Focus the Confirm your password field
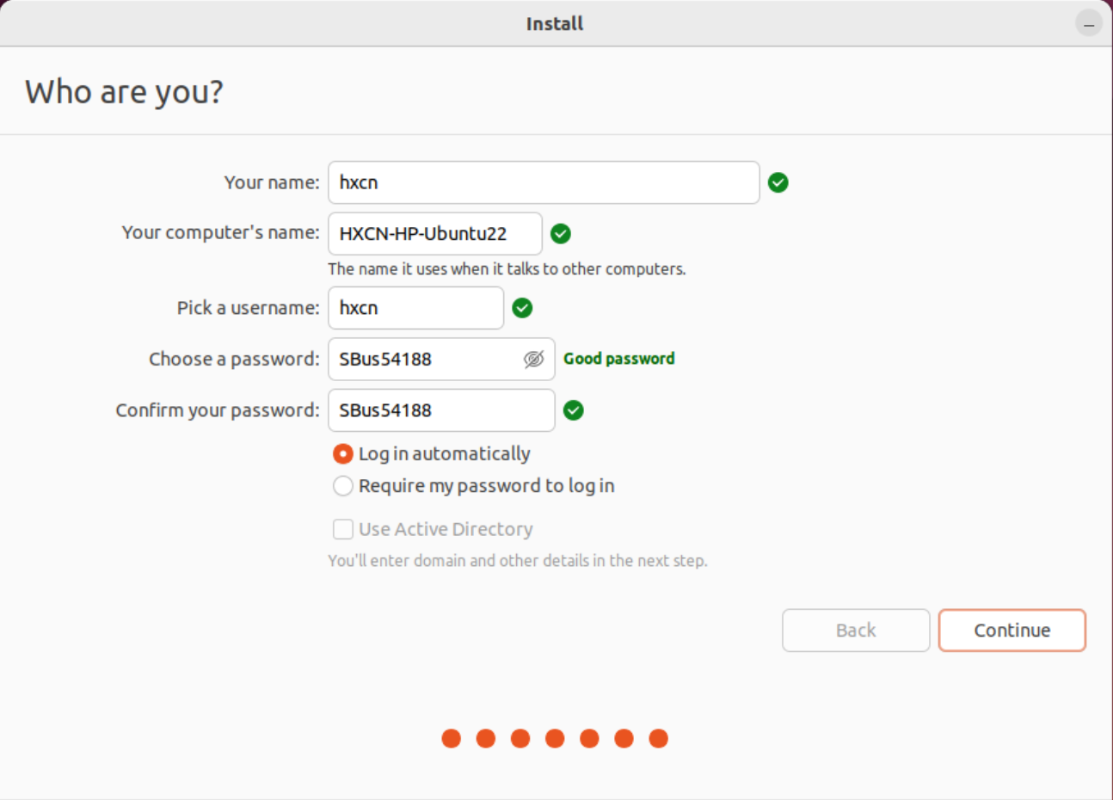 [x=441, y=410]
